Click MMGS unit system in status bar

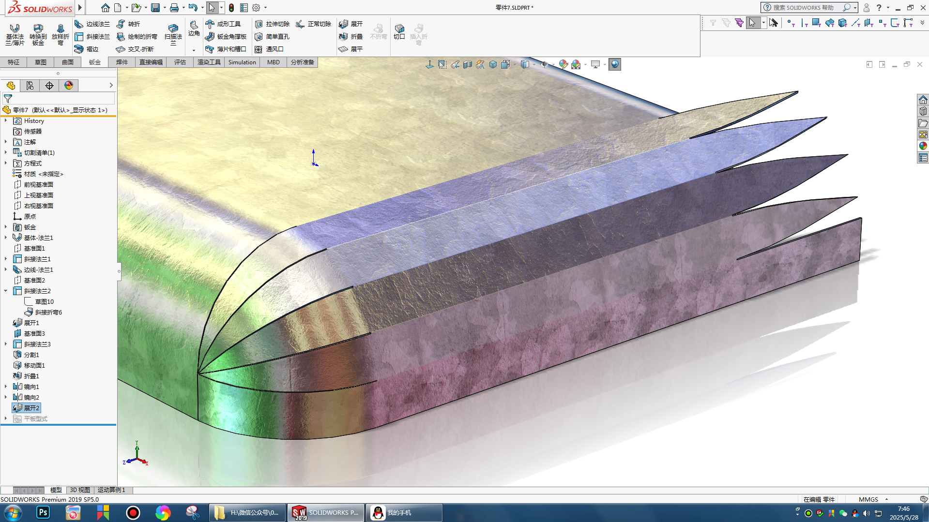[868, 499]
